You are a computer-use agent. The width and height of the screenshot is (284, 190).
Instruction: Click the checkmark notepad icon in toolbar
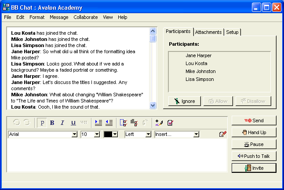click(x=170, y=123)
